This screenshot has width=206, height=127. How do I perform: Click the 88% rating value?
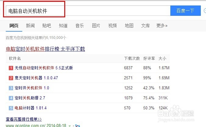tap(147, 68)
